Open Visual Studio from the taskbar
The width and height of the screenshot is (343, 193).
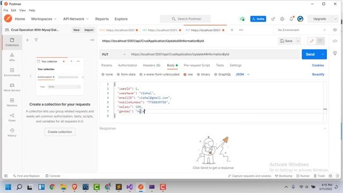coord(130,187)
